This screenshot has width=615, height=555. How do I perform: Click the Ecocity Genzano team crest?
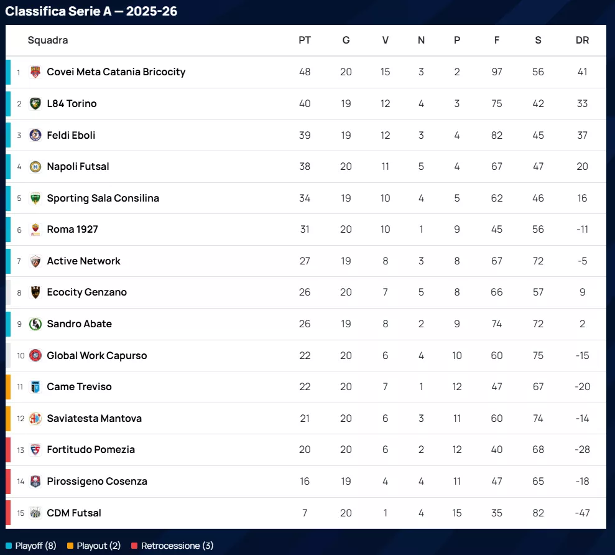(35, 292)
